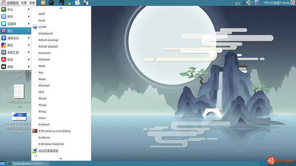Select the Lecture 1-1 pdf desktop file
The image size is (296, 166).
tap(18, 123)
